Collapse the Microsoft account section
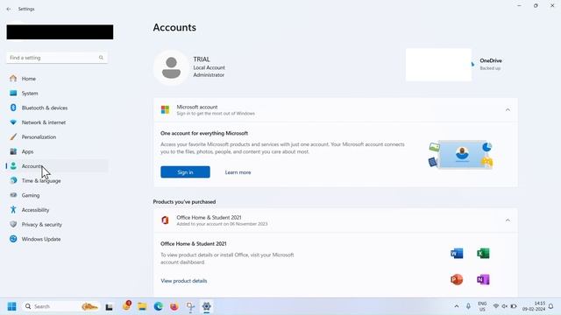This screenshot has height=315, width=561. tap(508, 110)
